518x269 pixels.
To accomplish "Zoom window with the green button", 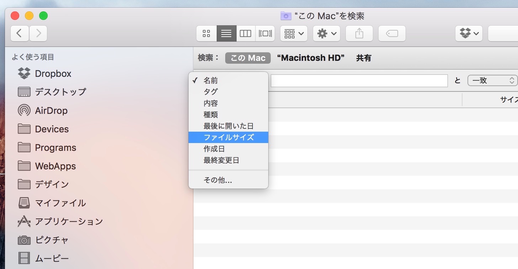I will [x=43, y=16].
